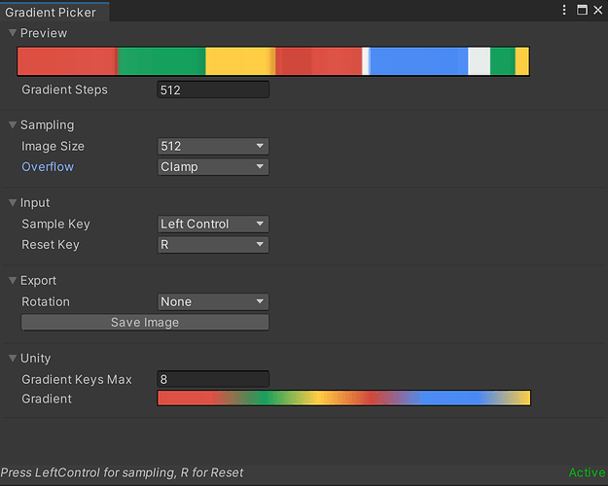The image size is (608, 486).
Task: Collapse the Input section
Action: (x=13, y=202)
